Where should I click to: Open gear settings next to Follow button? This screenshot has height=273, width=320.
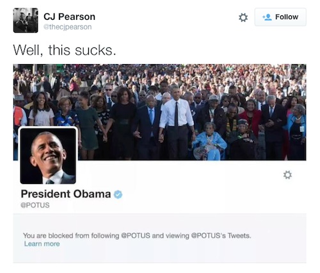243,17
